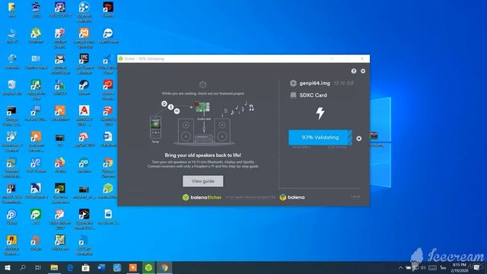Select the Arduino desktop shortcut
487x274 pixels.
point(84,165)
